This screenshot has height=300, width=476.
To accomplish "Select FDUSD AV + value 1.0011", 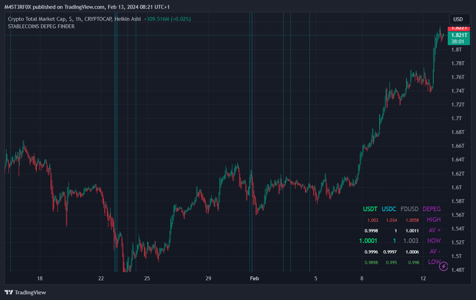I will pyautogui.click(x=412, y=231).
